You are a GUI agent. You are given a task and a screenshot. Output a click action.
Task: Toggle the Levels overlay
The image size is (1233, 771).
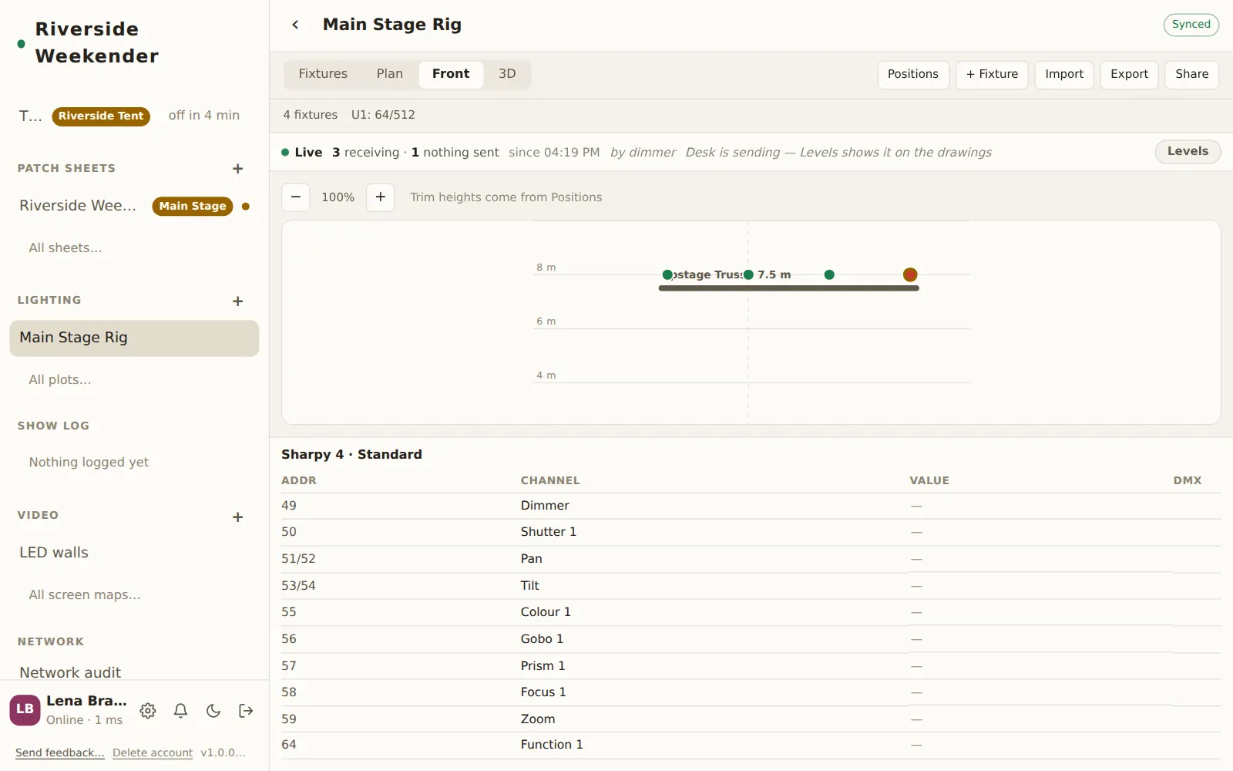point(1188,152)
